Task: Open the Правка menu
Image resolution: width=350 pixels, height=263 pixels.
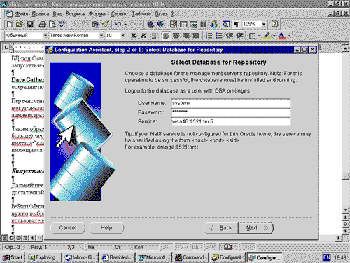Action: click(x=41, y=14)
